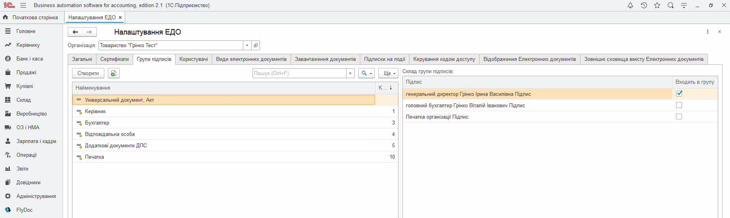Expand the Організація dropdown arrow
This screenshot has width=730, height=218.
247,46
